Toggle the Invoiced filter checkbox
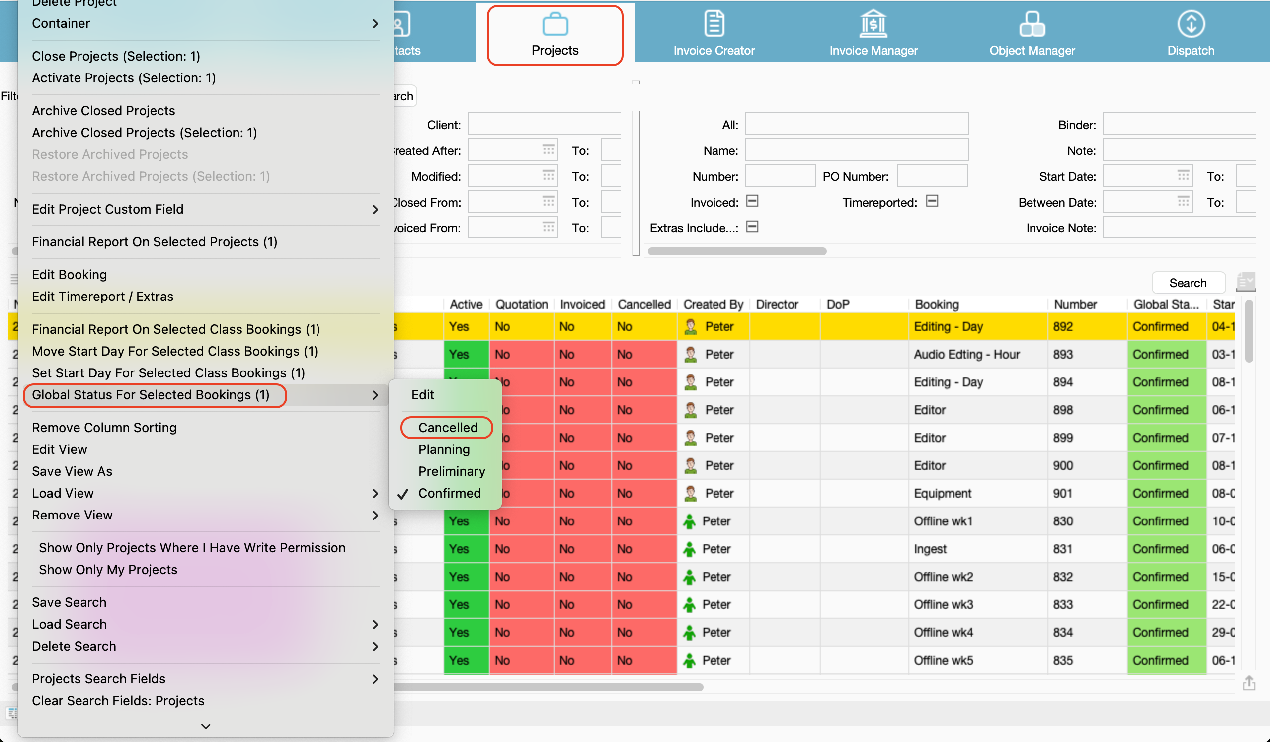This screenshot has width=1270, height=742. (752, 202)
